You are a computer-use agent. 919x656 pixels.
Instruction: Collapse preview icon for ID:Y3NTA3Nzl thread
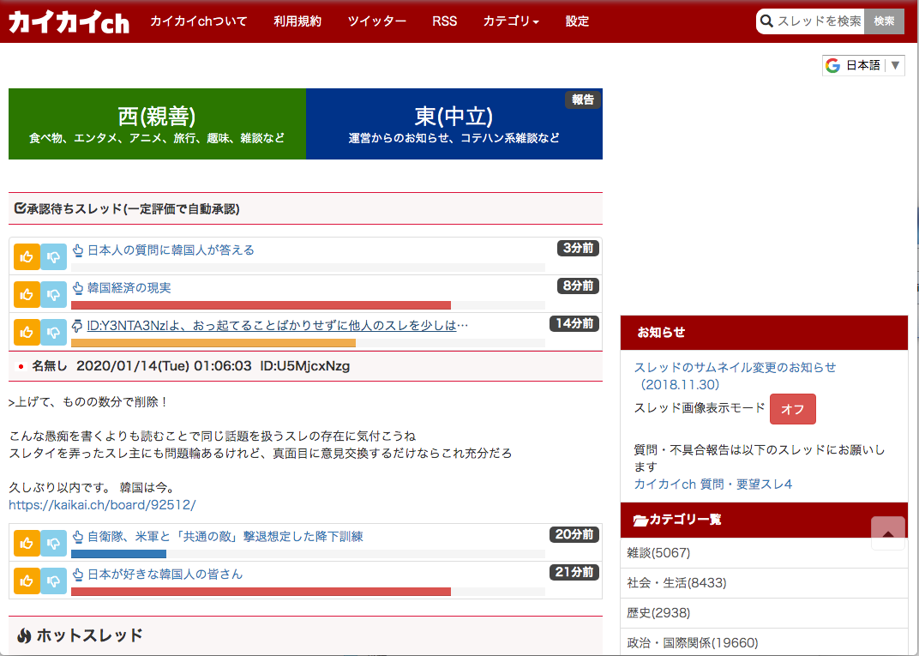(77, 326)
